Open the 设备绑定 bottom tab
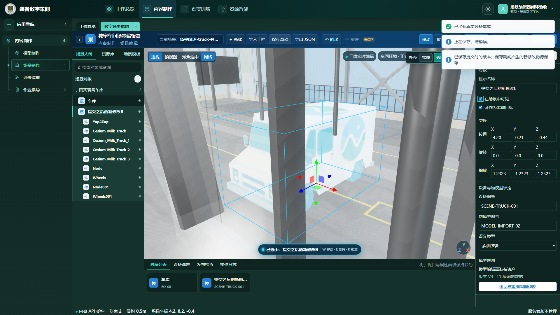Screen dimensions: 560x315 click(x=182, y=265)
